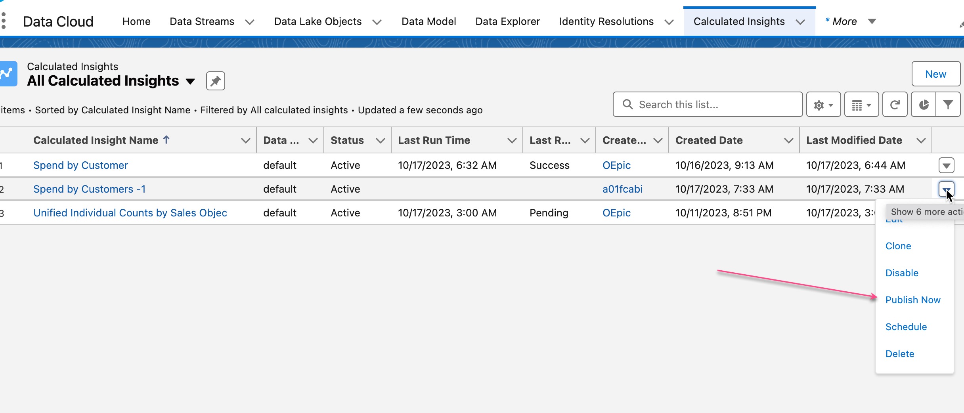Choose Delete from the row menu
This screenshot has height=413, width=964.
pos(900,354)
